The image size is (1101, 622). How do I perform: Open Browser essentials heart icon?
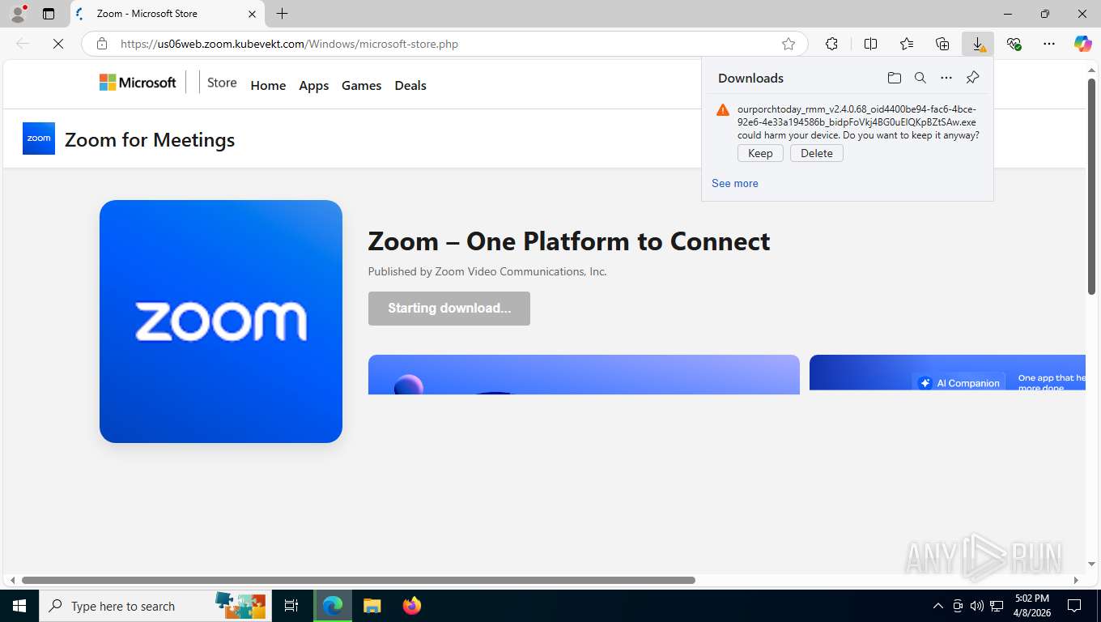(1014, 44)
